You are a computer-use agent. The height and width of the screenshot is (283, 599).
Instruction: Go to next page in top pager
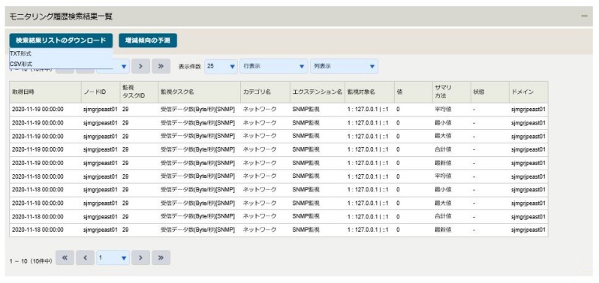point(140,66)
